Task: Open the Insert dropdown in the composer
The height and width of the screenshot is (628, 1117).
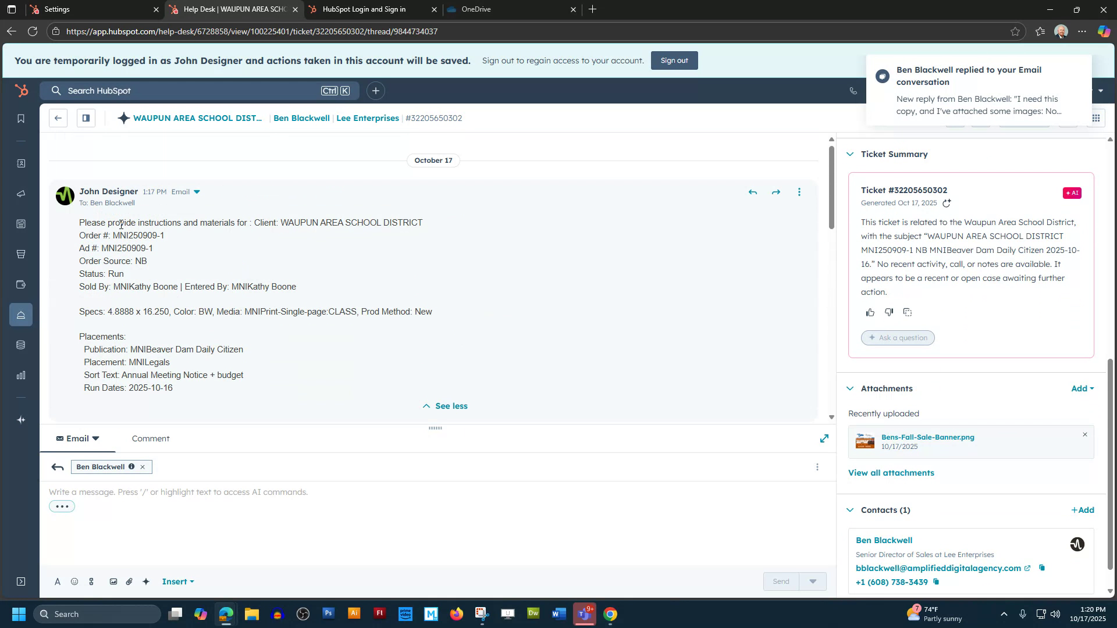Action: (x=176, y=581)
